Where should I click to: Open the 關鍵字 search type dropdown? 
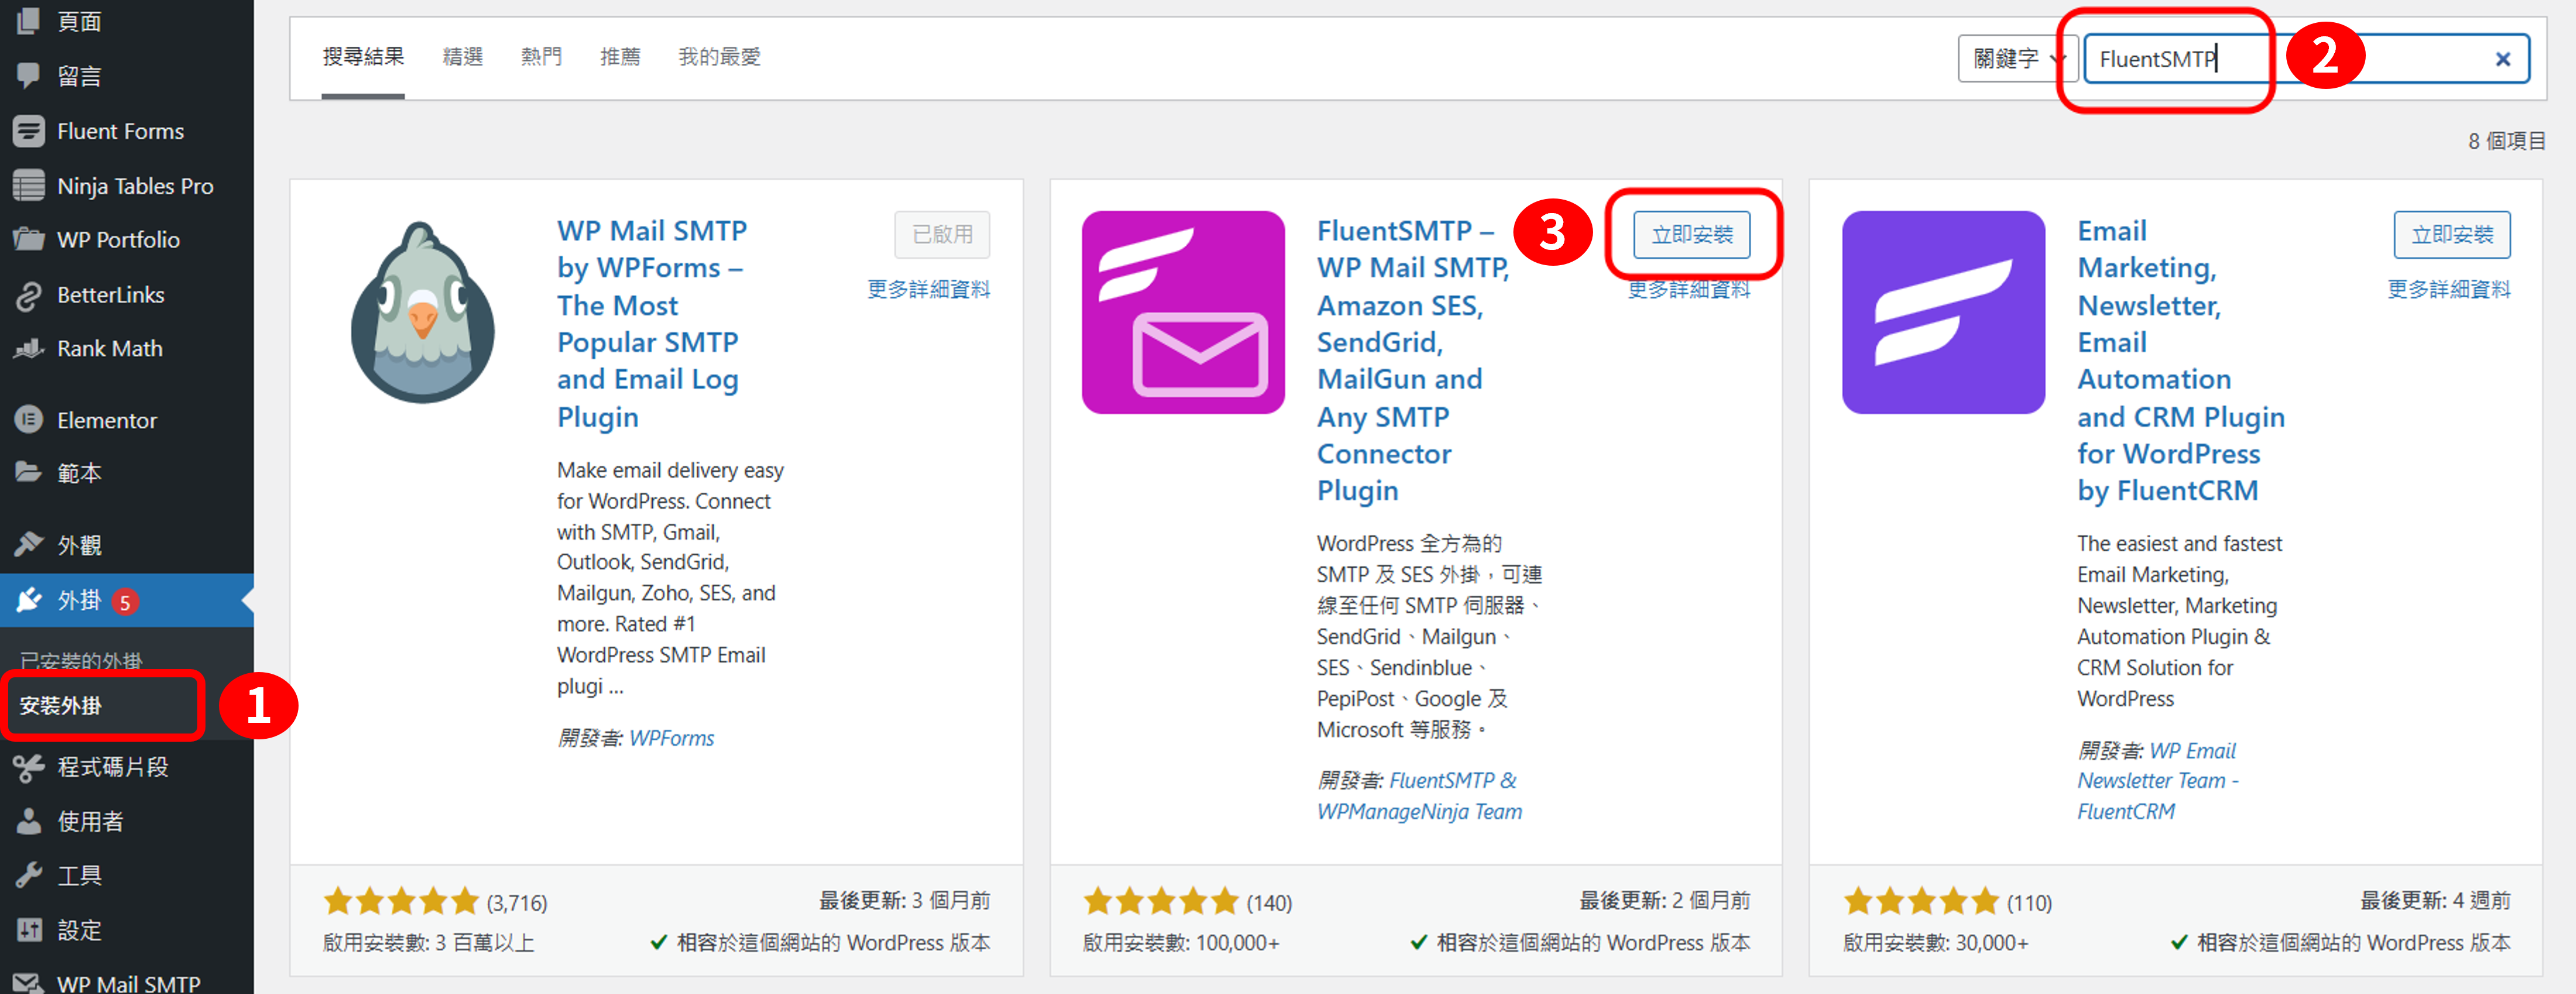2017,59
